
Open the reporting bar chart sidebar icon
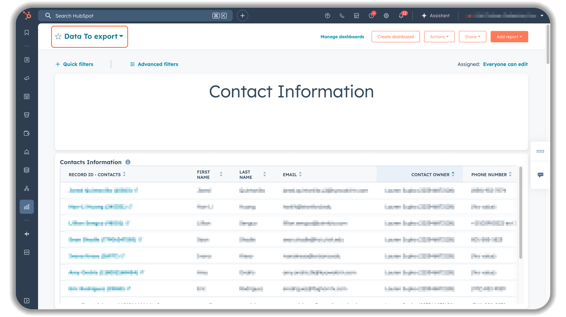26,207
